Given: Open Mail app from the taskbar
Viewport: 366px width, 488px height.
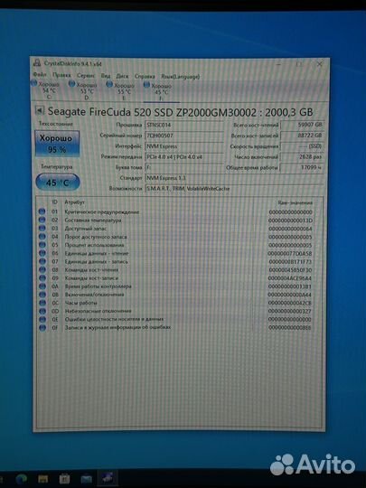Looking at the screenshot, I should tap(86, 479).
